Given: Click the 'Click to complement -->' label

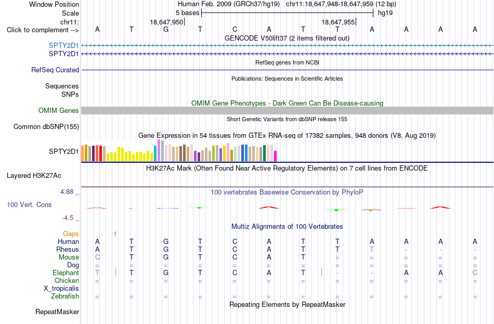Looking at the screenshot, I should click(x=43, y=30).
